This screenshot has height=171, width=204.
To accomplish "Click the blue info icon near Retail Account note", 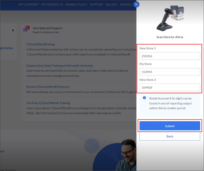I will [x=144, y=98].
